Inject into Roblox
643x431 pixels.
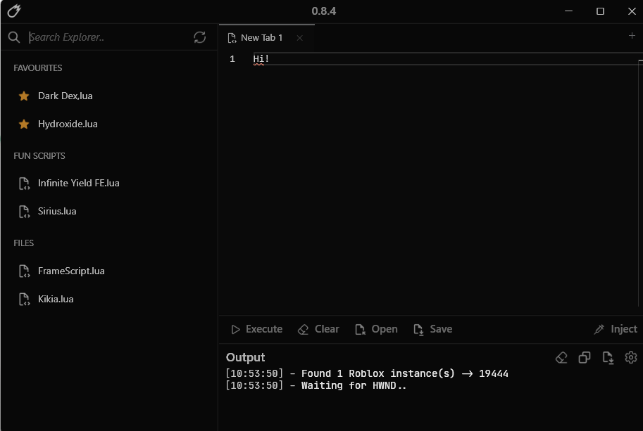coord(616,329)
